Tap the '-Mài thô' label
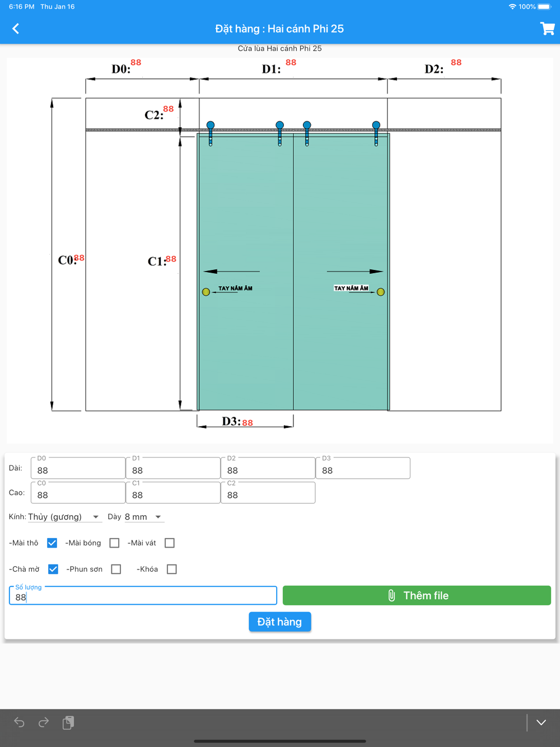560x747 pixels. (x=24, y=543)
